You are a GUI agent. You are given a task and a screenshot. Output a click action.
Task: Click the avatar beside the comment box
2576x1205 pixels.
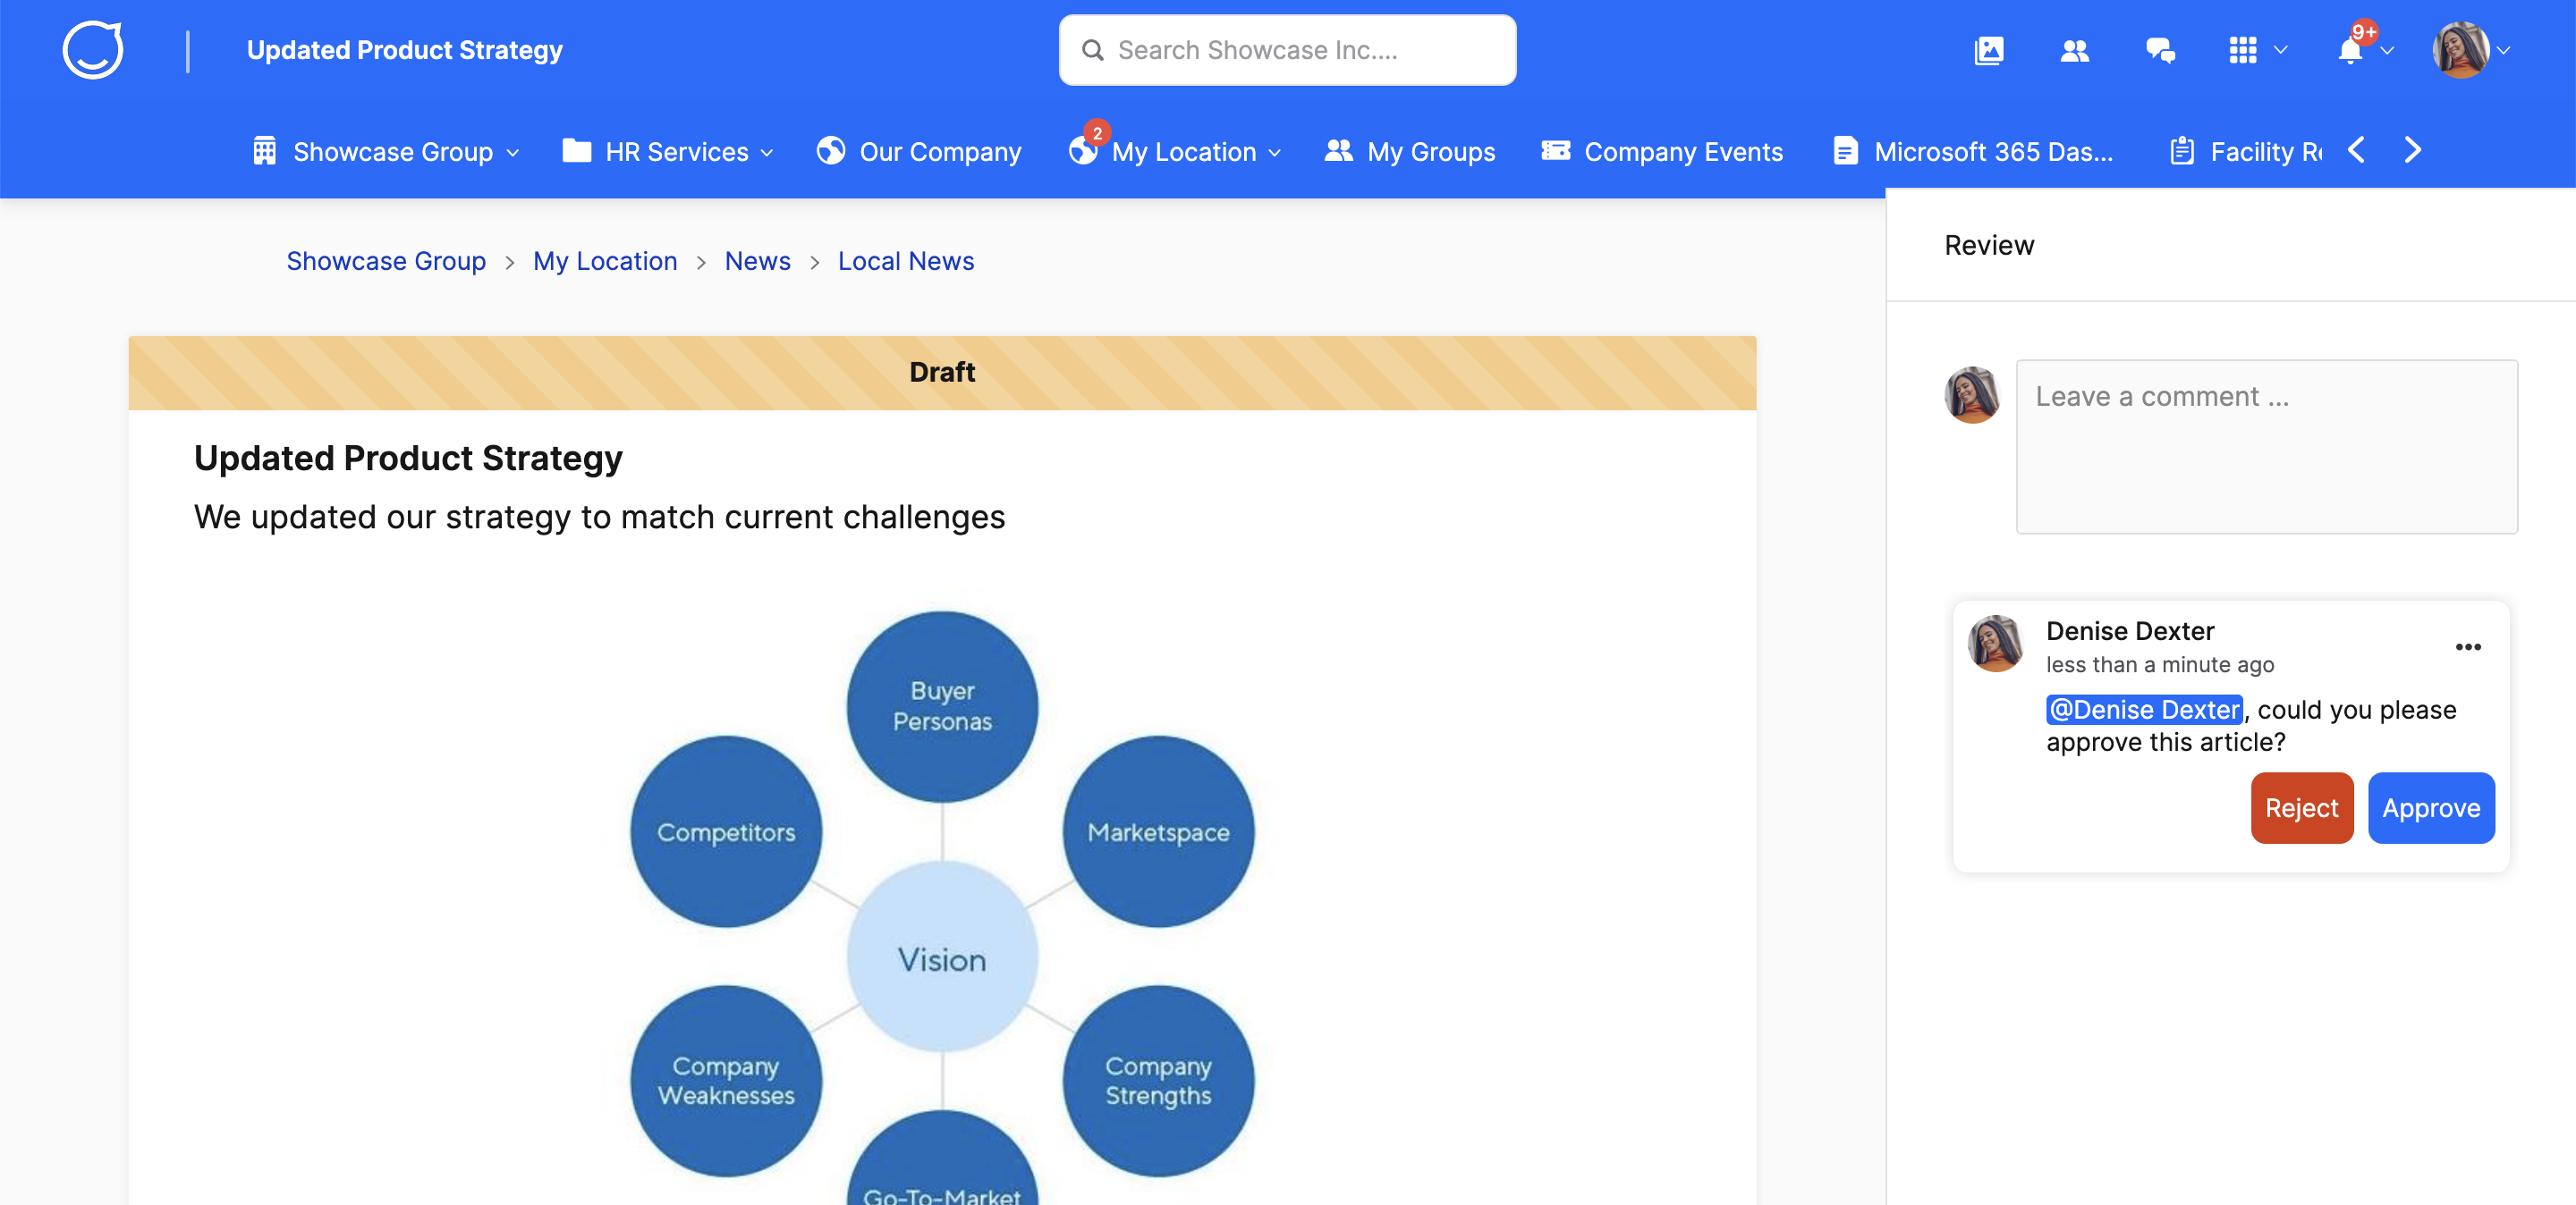coord(1972,395)
